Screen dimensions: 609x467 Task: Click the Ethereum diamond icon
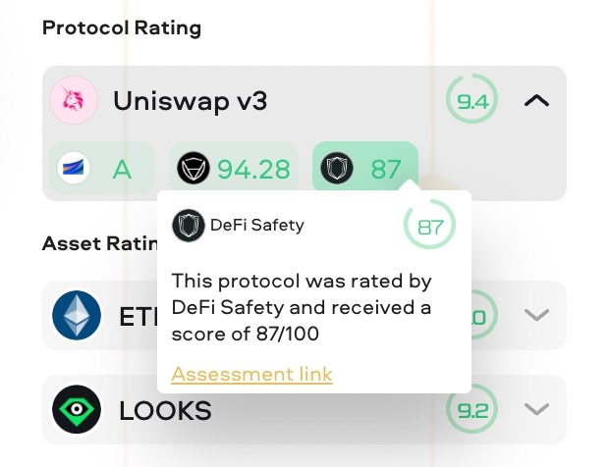pyautogui.click(x=77, y=316)
